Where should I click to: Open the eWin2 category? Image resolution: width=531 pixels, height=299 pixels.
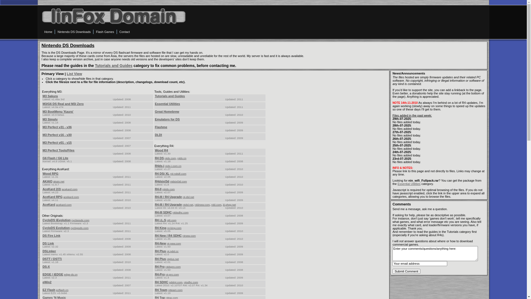pyautogui.click(x=47, y=282)
